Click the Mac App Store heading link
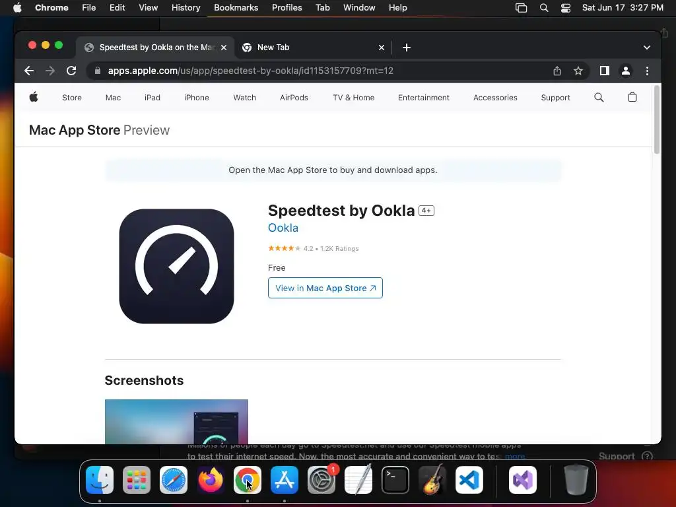Image resolution: width=676 pixels, height=507 pixels. point(74,130)
